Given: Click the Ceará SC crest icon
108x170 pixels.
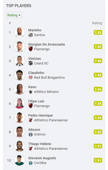Looking at the screenshot, I should [x=31, y=63].
